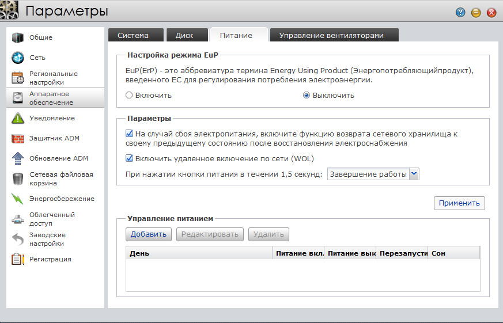This screenshot has height=323, width=503.
Task: Select the Сеть globe icon
Action: (17, 58)
